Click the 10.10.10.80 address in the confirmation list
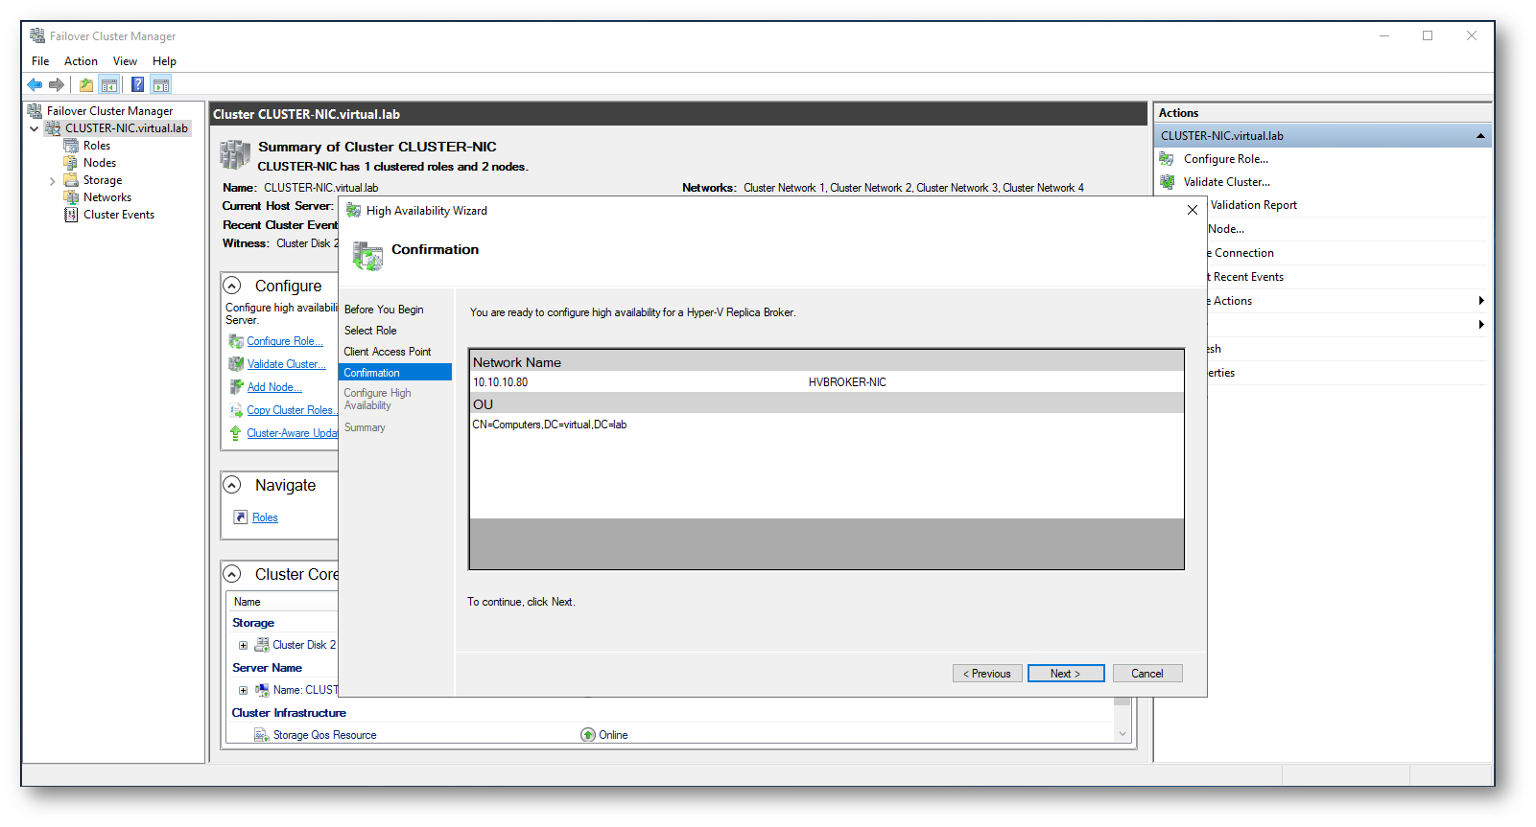 click(x=500, y=382)
